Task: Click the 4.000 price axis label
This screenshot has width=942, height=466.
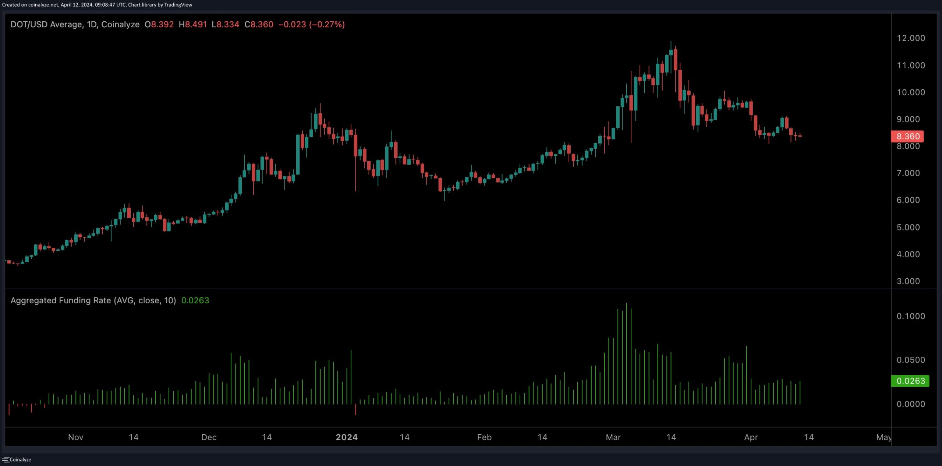Action: click(908, 254)
